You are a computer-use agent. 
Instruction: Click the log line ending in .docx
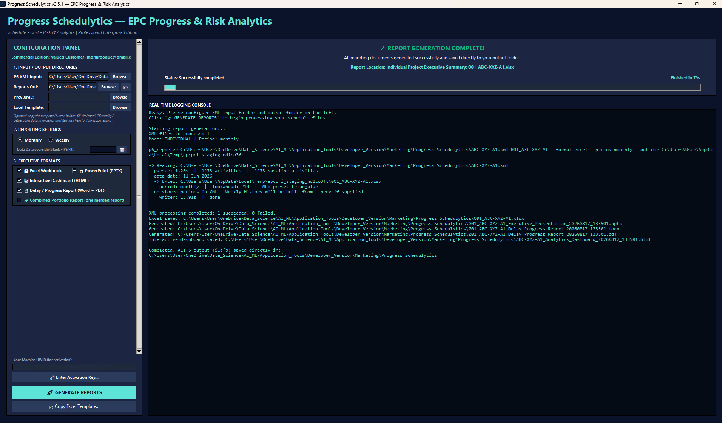(384, 229)
